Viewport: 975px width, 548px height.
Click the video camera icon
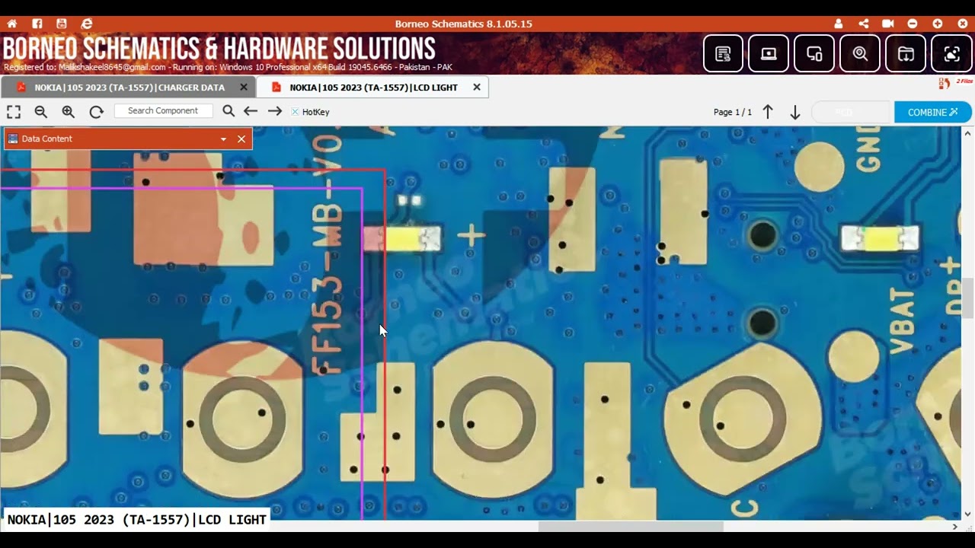pyautogui.click(x=887, y=24)
